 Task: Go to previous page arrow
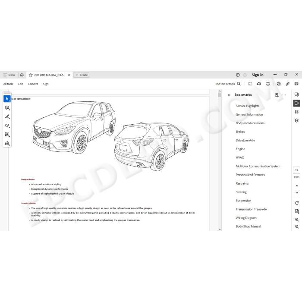coord(297,186)
